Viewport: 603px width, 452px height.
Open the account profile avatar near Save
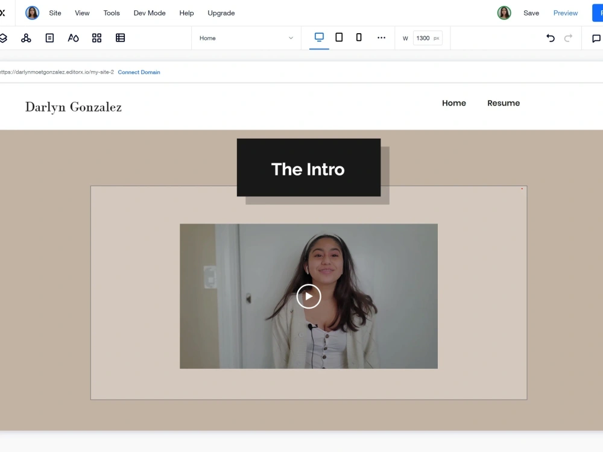[x=504, y=13]
